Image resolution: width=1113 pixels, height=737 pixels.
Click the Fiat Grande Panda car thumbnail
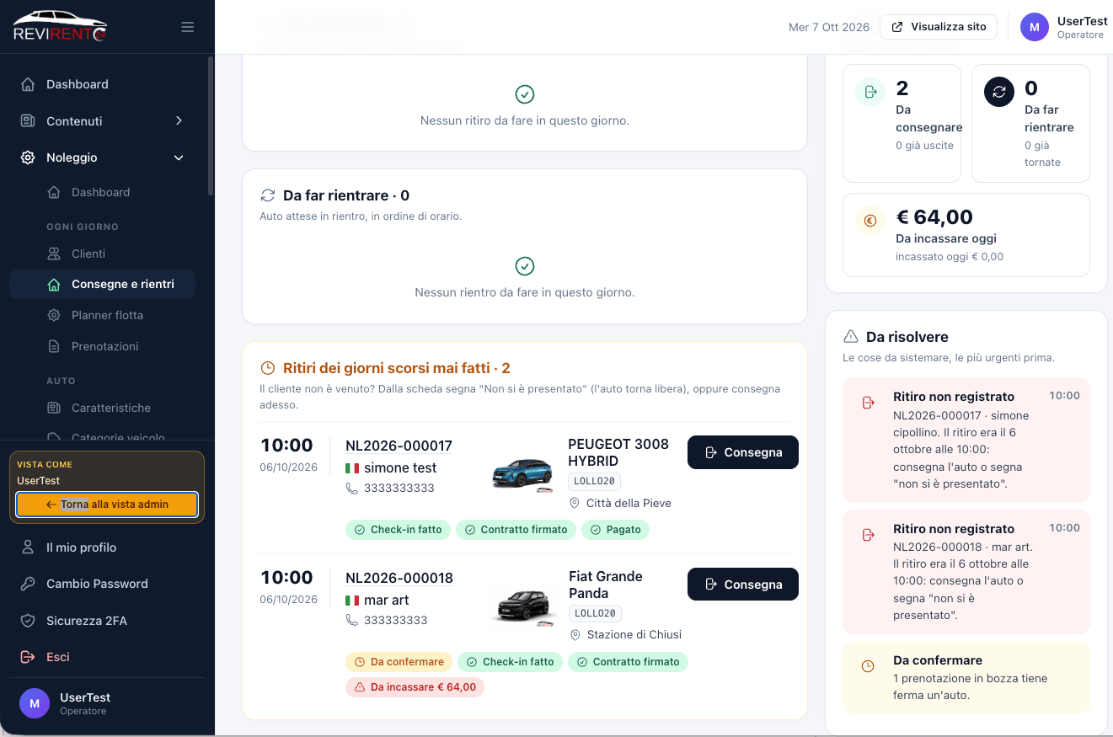point(522,606)
